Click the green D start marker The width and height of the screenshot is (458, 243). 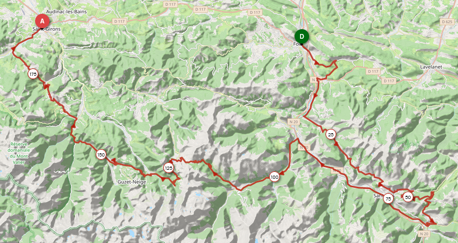302,37
